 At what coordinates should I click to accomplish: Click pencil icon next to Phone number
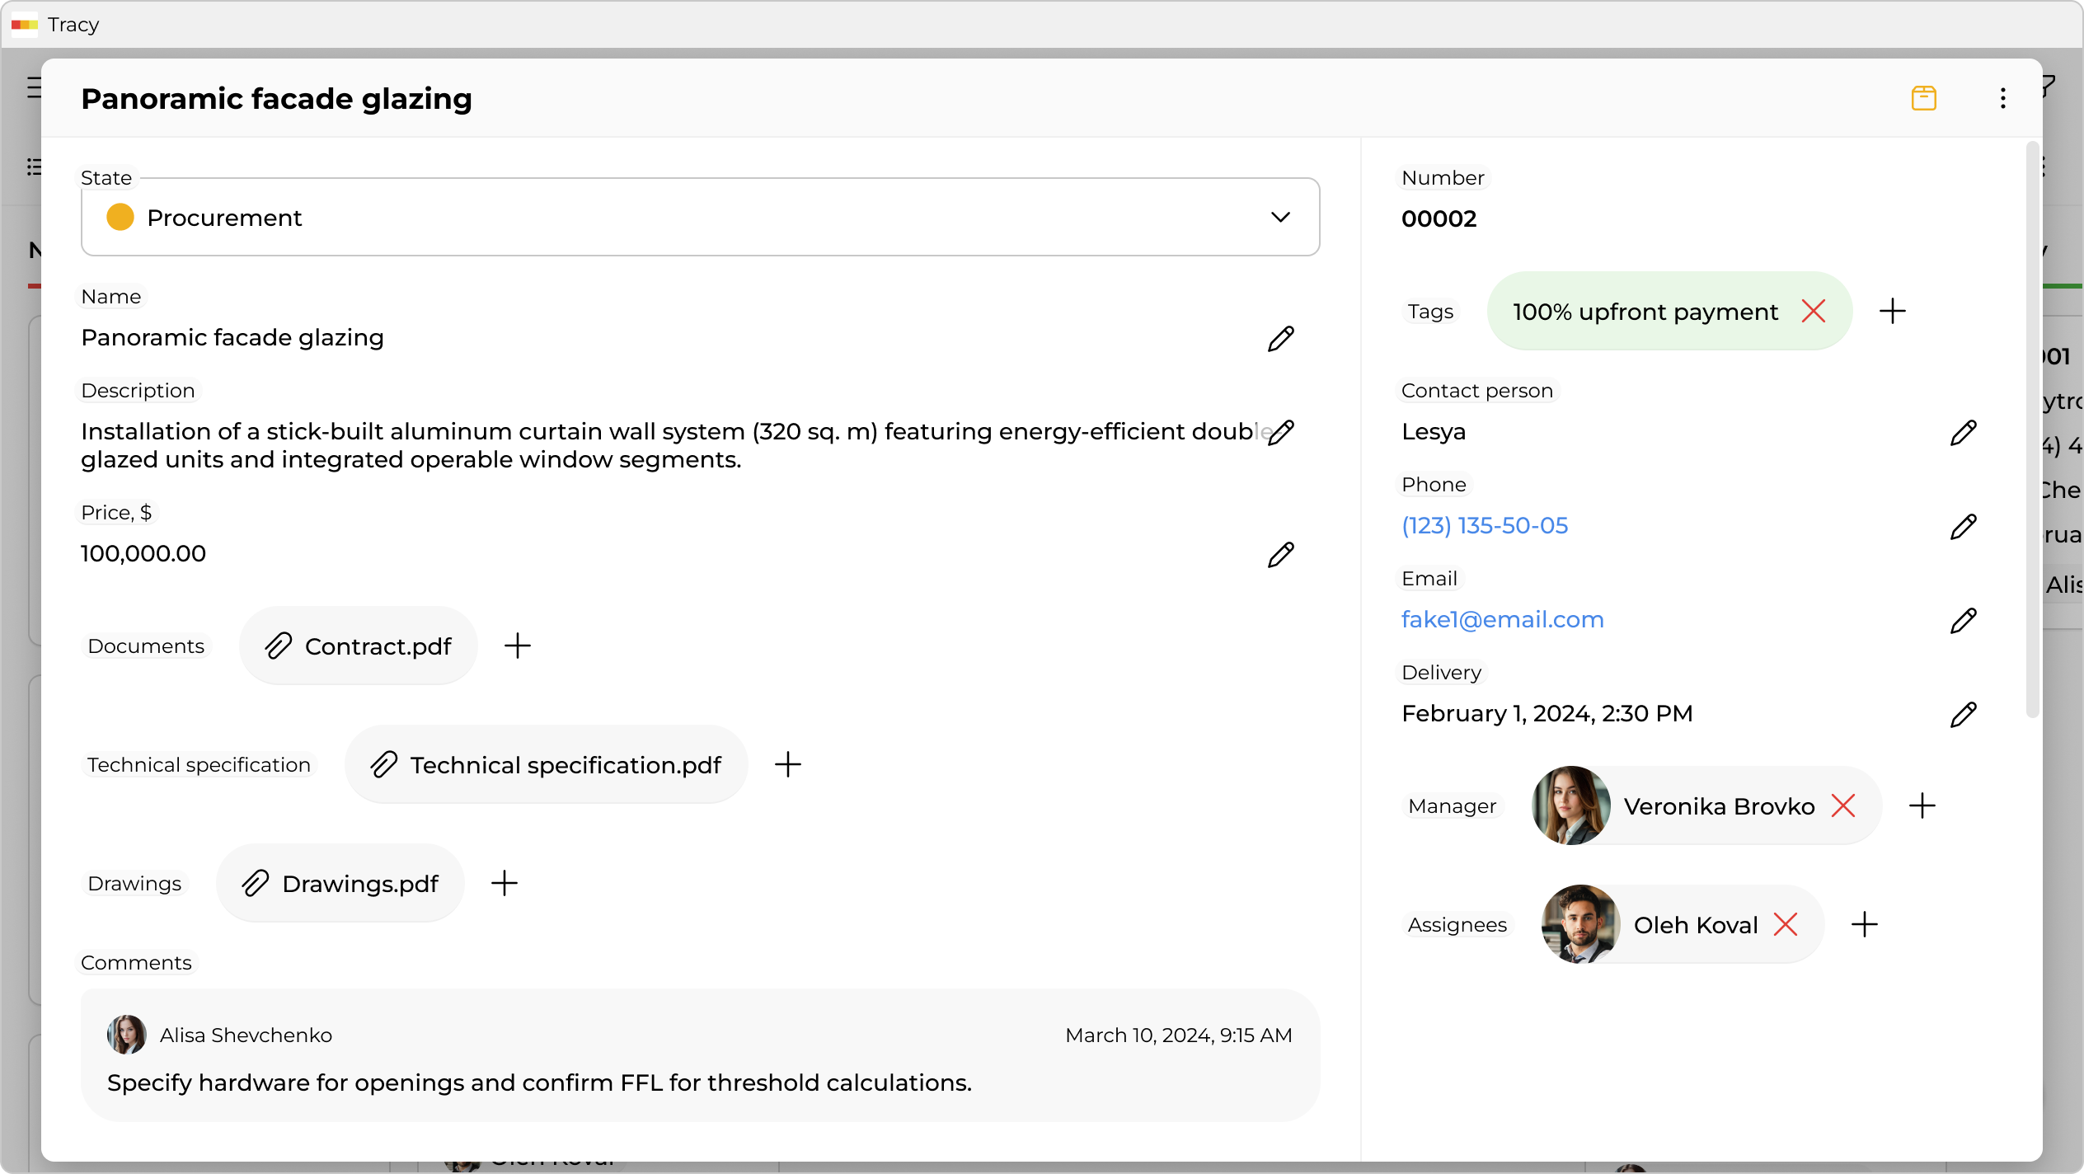point(1963,526)
